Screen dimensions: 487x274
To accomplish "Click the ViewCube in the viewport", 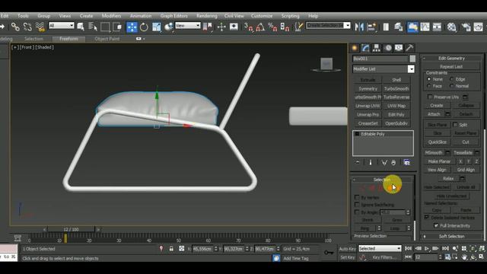I will [326, 64].
